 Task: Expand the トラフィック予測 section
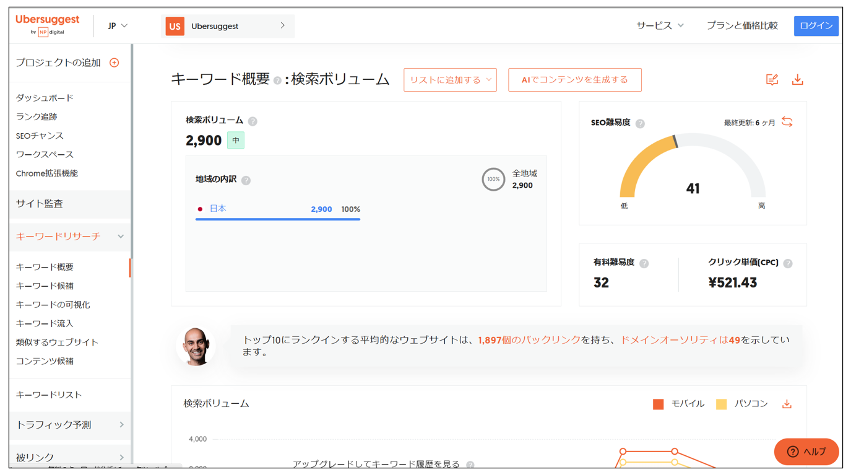point(70,425)
